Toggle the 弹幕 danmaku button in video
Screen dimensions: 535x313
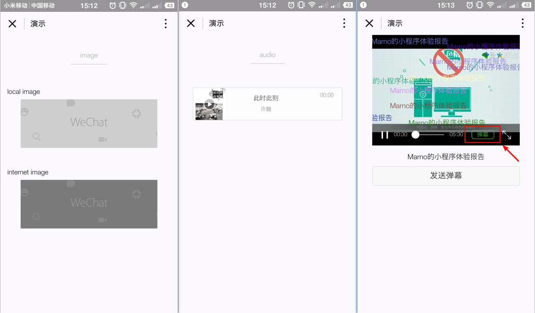(x=482, y=134)
